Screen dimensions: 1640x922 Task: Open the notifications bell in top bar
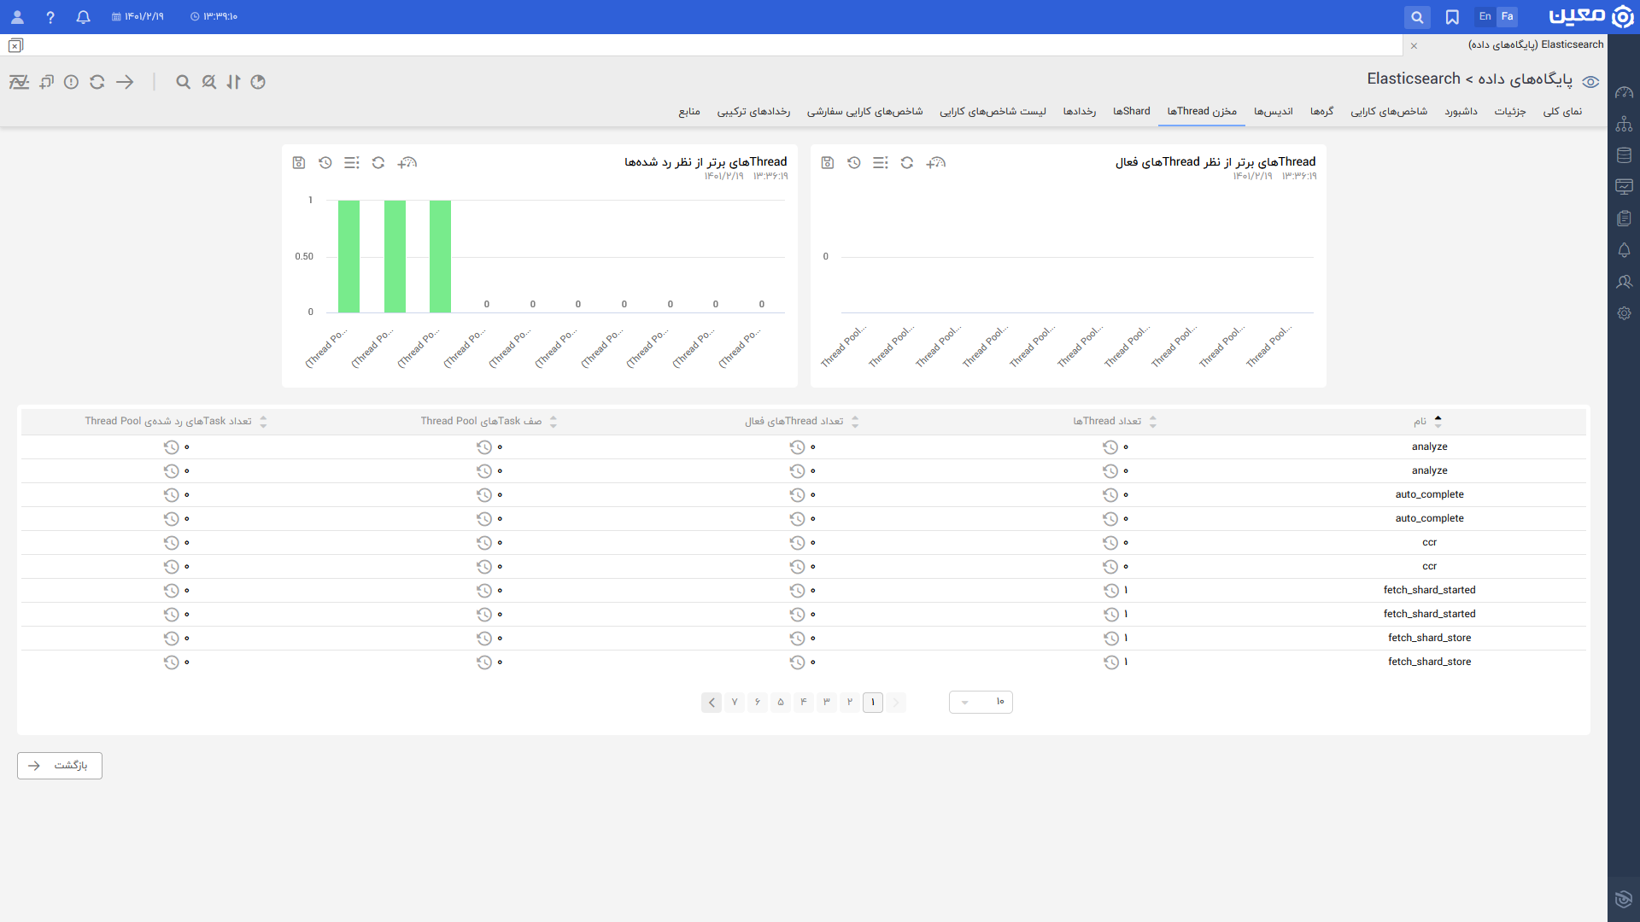83,17
